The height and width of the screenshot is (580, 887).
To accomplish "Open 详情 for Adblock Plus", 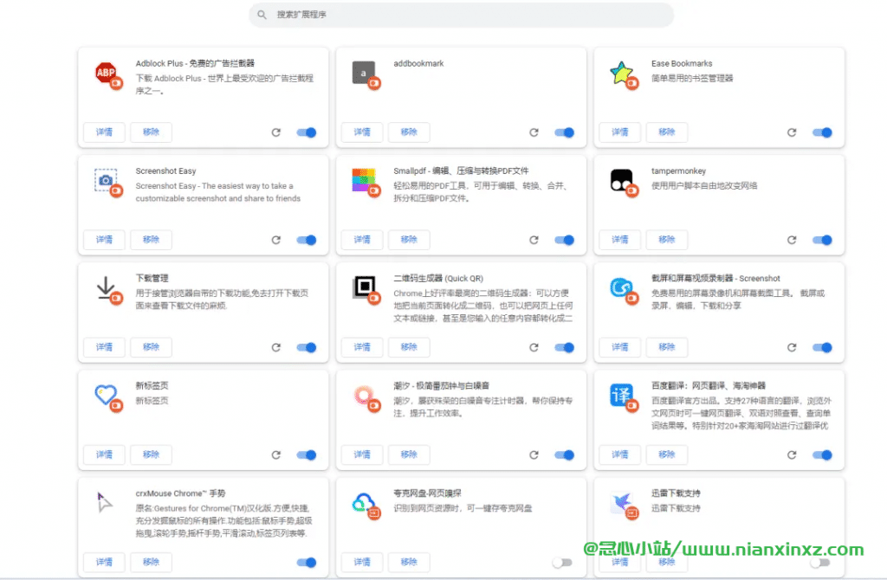I will click(x=104, y=132).
